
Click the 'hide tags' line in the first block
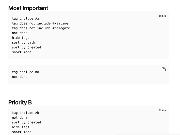[21, 38]
